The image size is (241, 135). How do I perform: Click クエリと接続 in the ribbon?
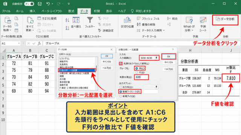(47, 18)
